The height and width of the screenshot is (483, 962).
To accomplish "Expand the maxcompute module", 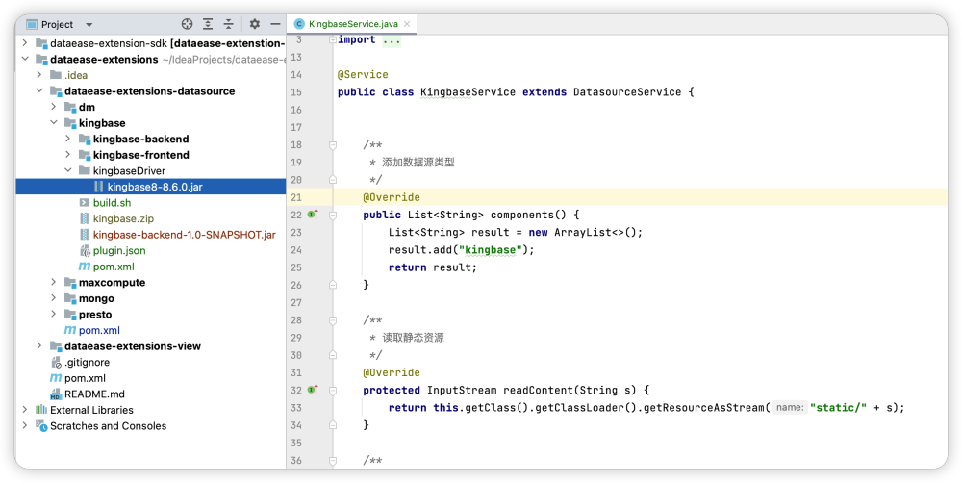I will [x=54, y=282].
